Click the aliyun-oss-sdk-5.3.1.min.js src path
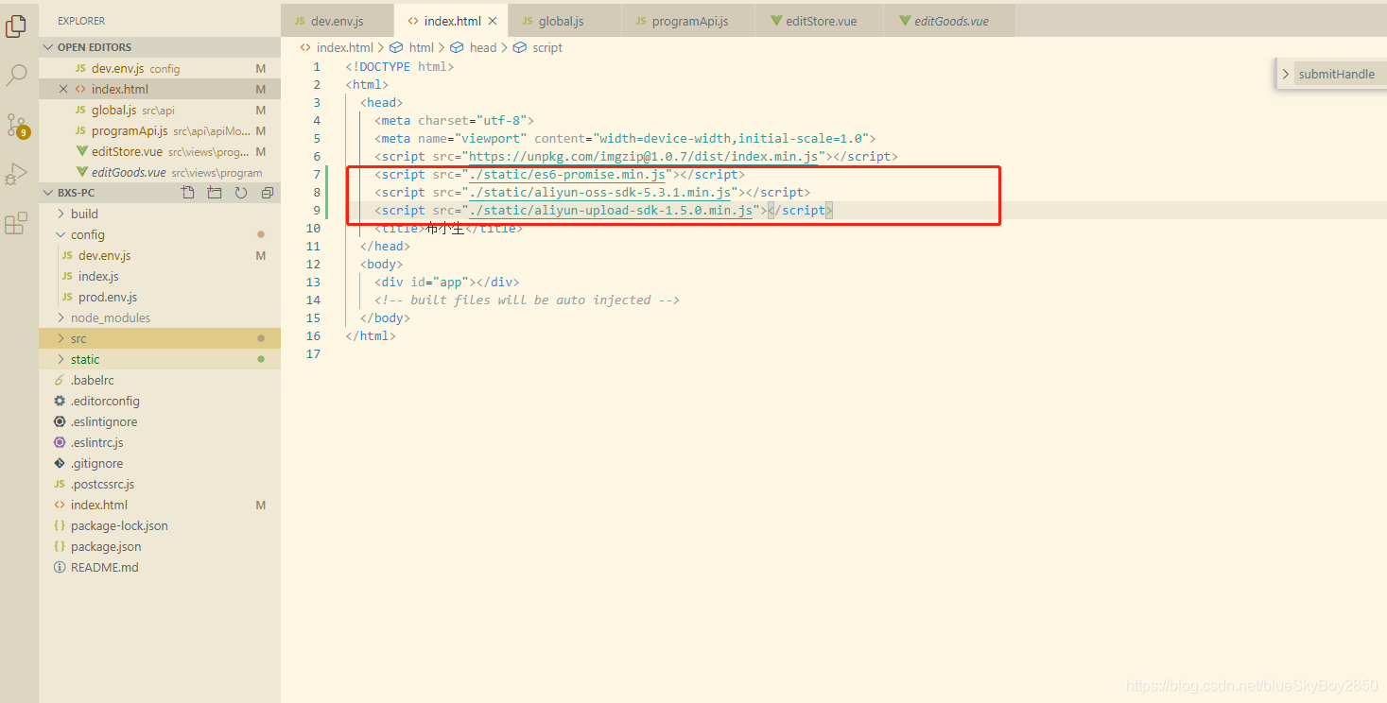The image size is (1387, 703). click(599, 192)
